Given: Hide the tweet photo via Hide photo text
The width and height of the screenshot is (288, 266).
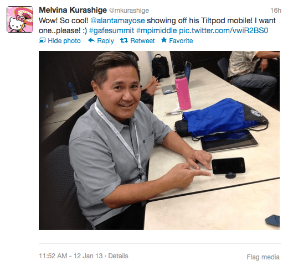Looking at the screenshot, I should [x=64, y=41].
